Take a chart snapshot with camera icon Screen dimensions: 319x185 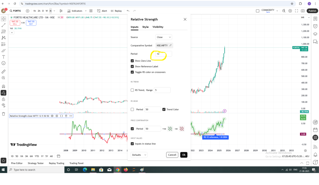(303, 11)
